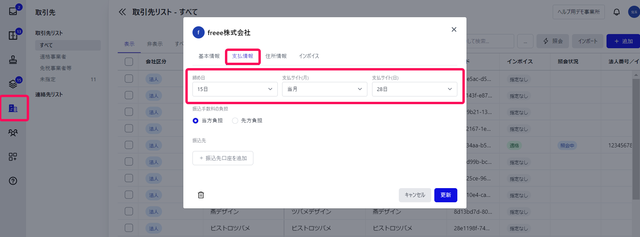Switch to the インボイス tab

309,56
